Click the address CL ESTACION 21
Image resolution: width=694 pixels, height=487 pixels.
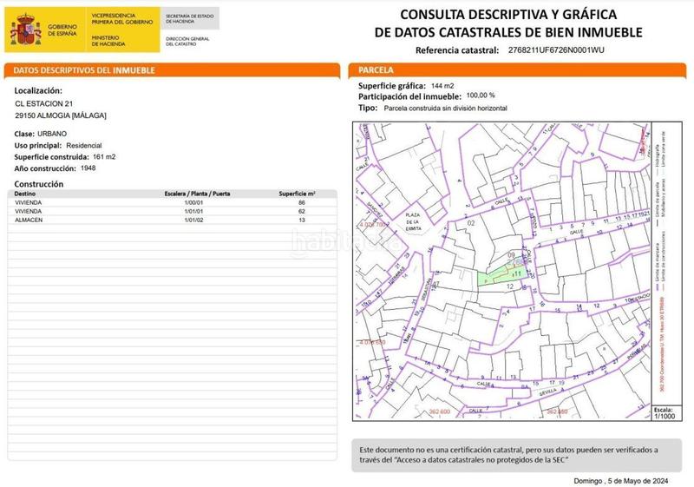tap(44, 103)
